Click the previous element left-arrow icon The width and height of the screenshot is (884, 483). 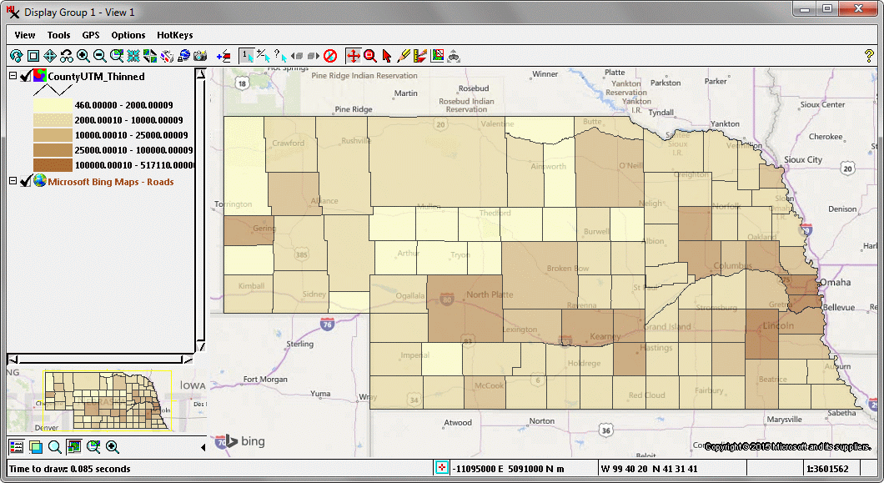pyautogui.click(x=297, y=56)
